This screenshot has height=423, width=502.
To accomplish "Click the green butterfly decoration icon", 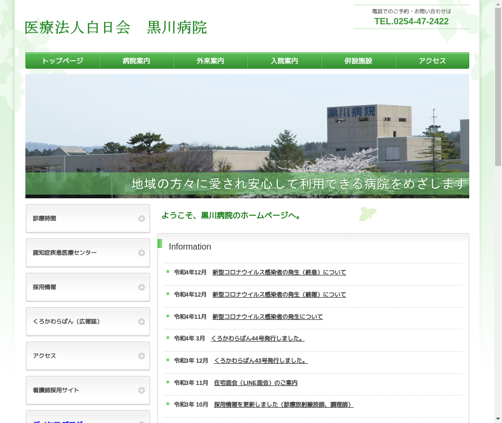I will pyautogui.click(x=368, y=214).
